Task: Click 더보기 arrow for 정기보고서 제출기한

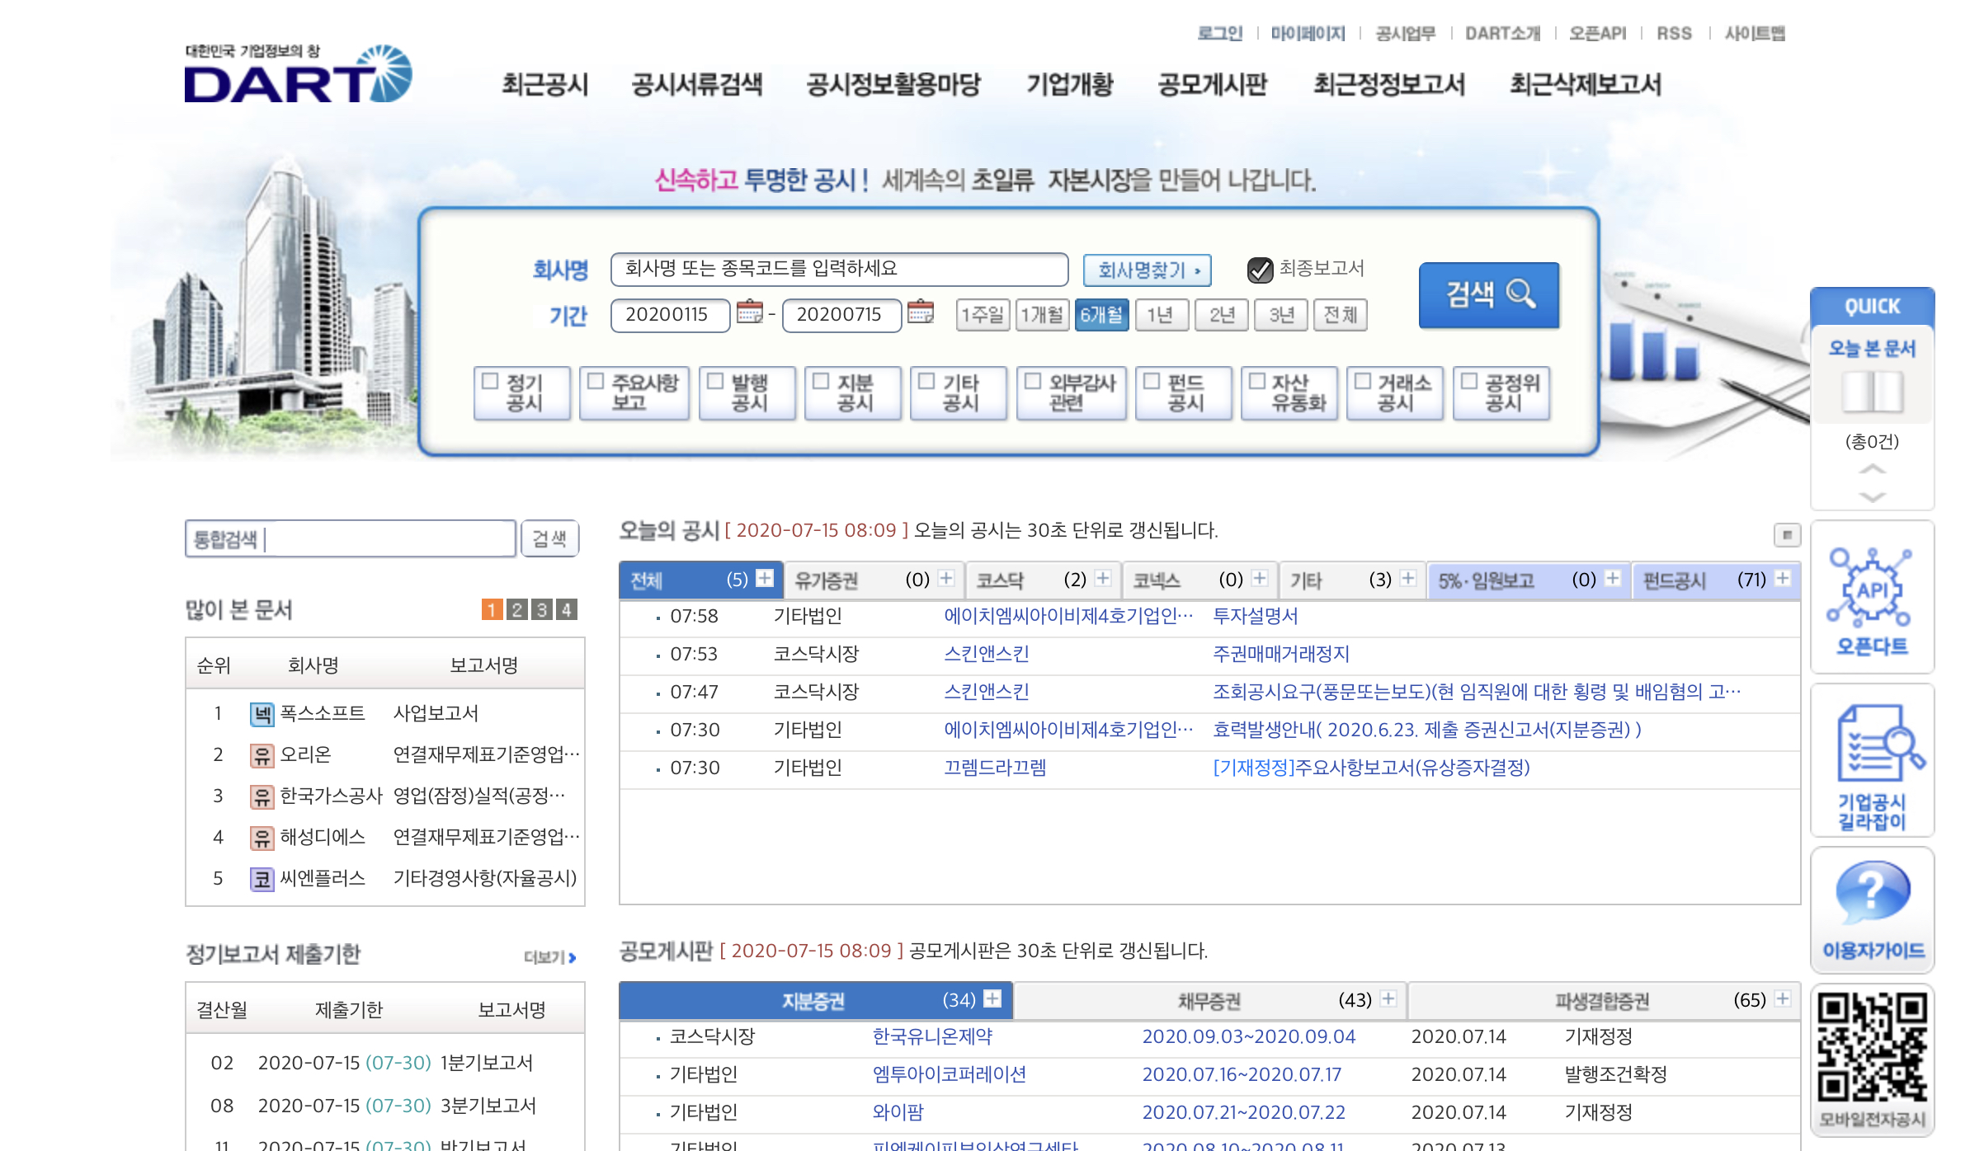Action: point(550,957)
